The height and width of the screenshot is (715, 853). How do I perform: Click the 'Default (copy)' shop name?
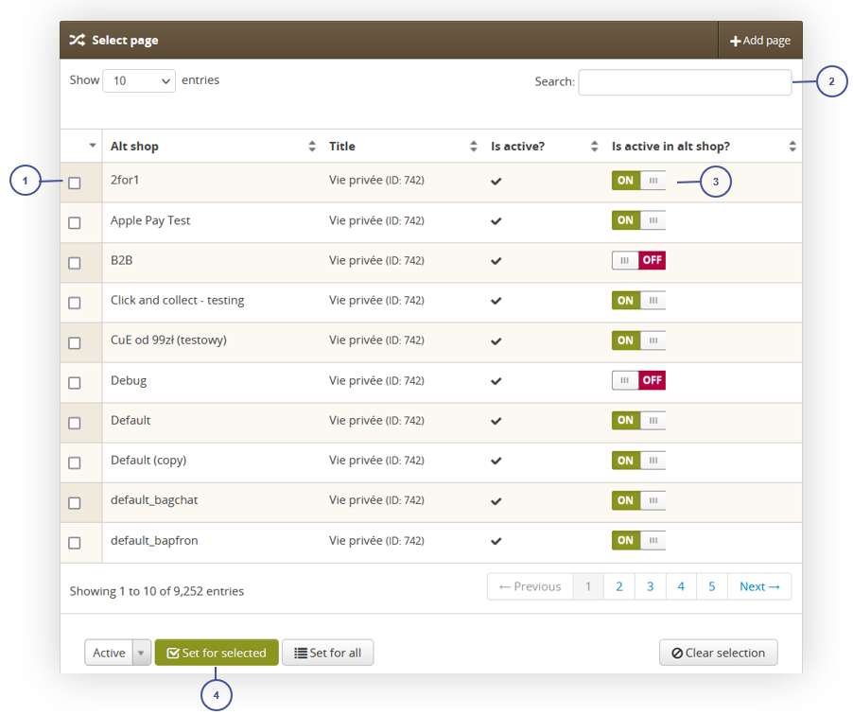pyautogui.click(x=148, y=461)
